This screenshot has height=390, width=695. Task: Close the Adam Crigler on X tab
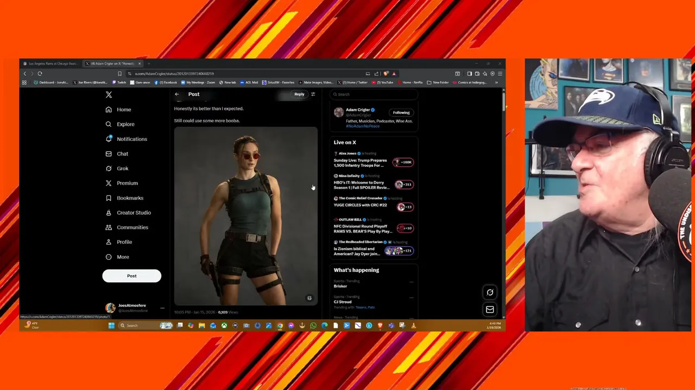pos(139,63)
